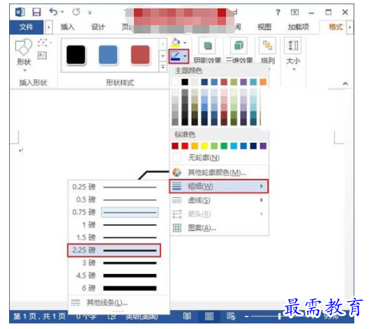Open the Undo history dropdown arrow
The image size is (369, 329).
point(62,12)
